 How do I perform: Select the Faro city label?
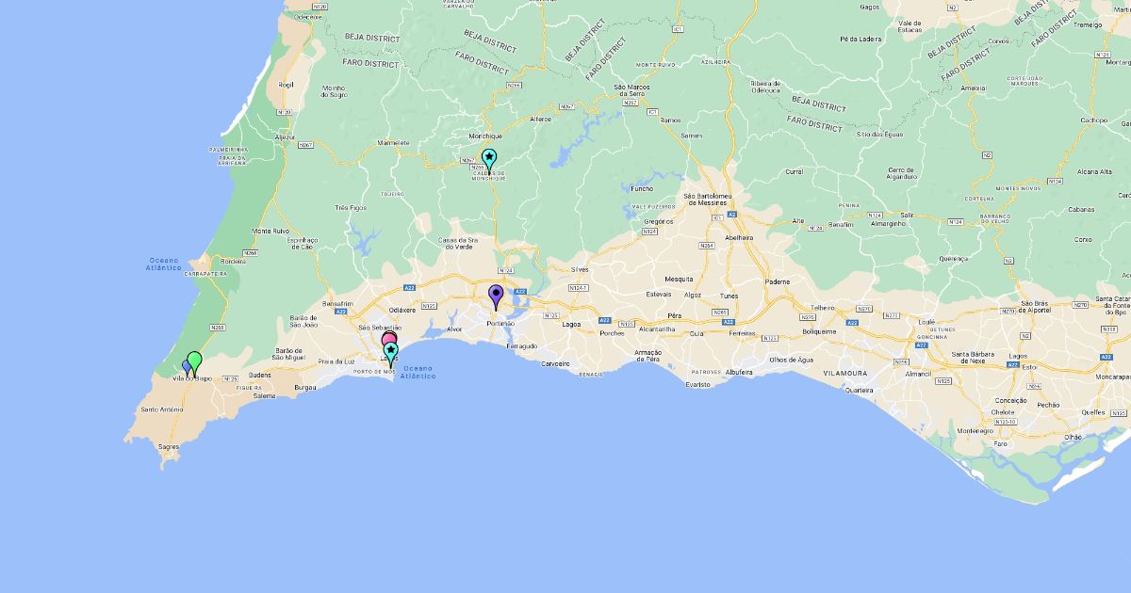(1000, 442)
